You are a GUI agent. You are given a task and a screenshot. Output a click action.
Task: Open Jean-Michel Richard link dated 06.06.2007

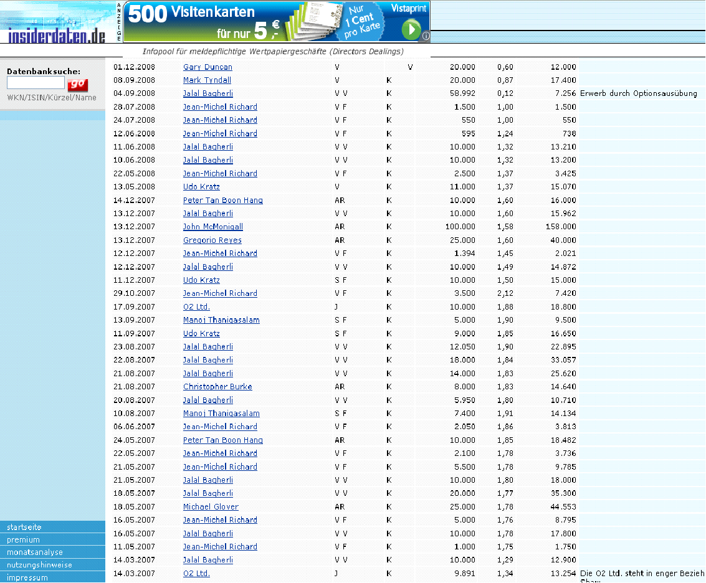220,427
